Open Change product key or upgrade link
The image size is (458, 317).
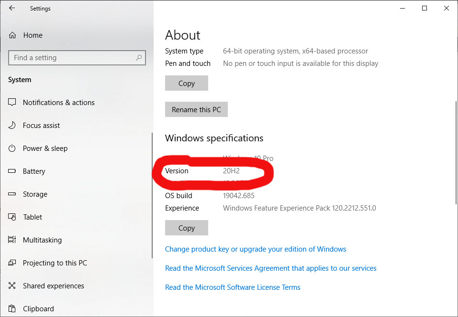[256, 249]
